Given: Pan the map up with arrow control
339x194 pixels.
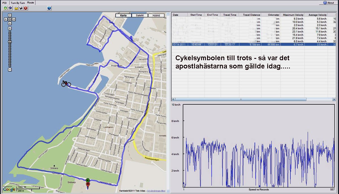Looking at the screenshot, I should coord(10,15).
